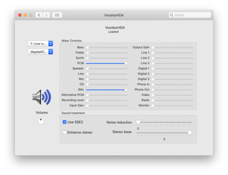Close the VoodooHDA window

(20, 15)
